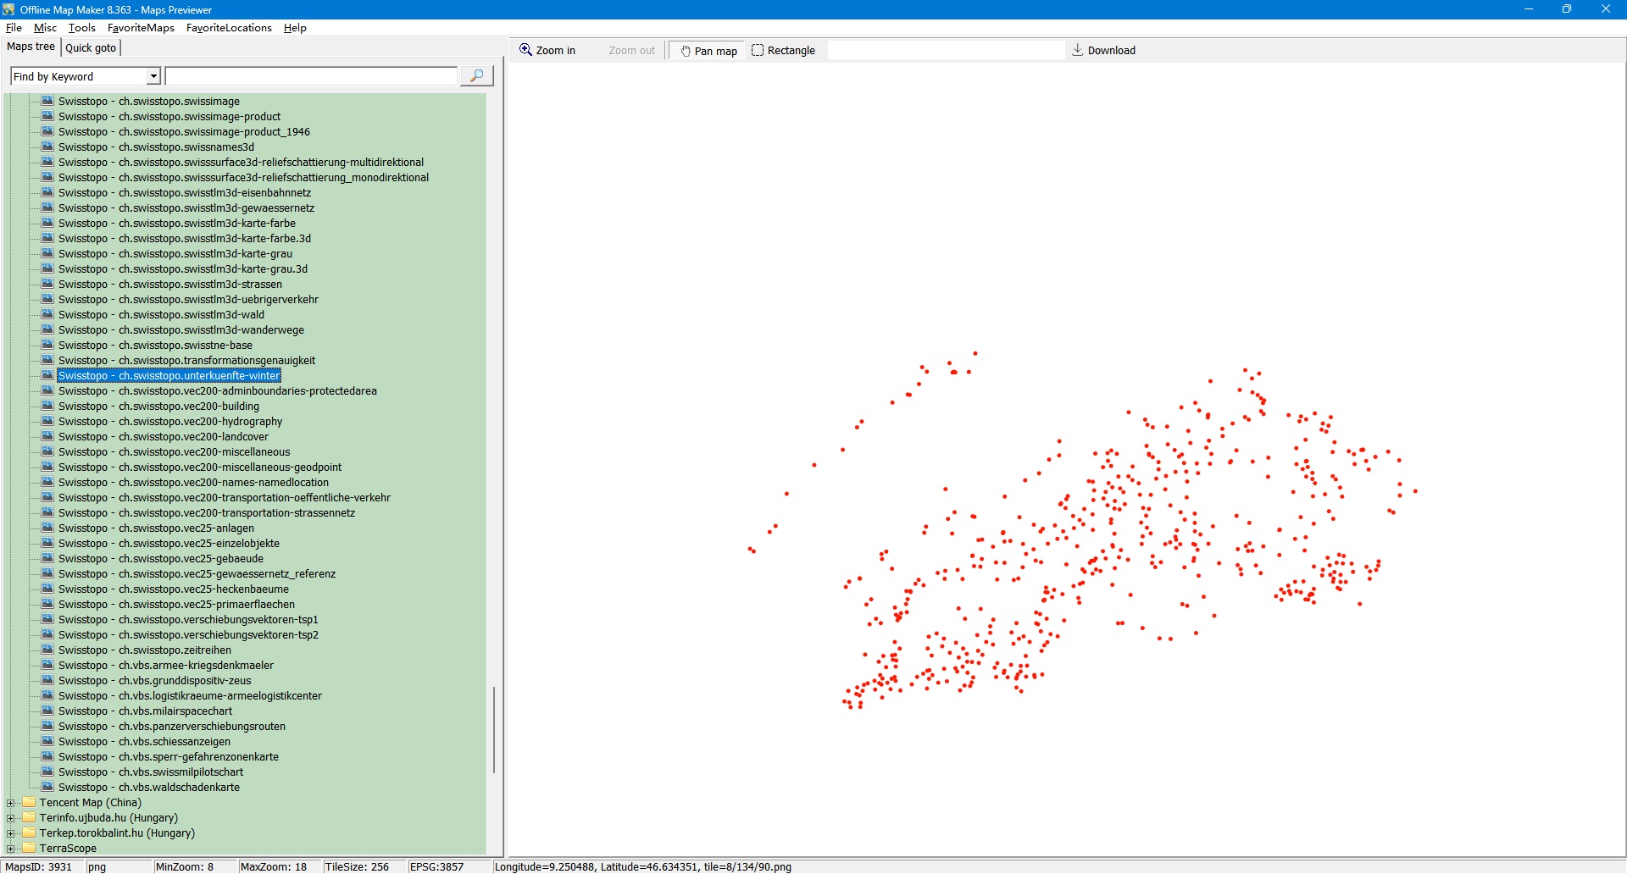This screenshot has height=874, width=1627.
Task: Expand the Tencent Map (China) node
Action: pyautogui.click(x=11, y=803)
